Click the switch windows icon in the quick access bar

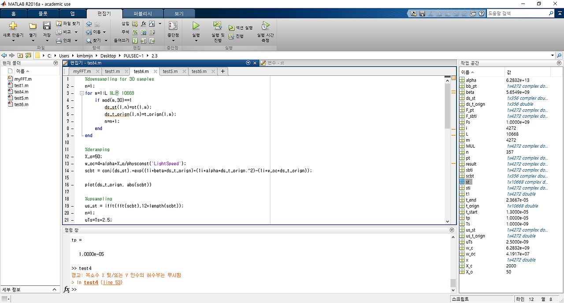pos(474,14)
